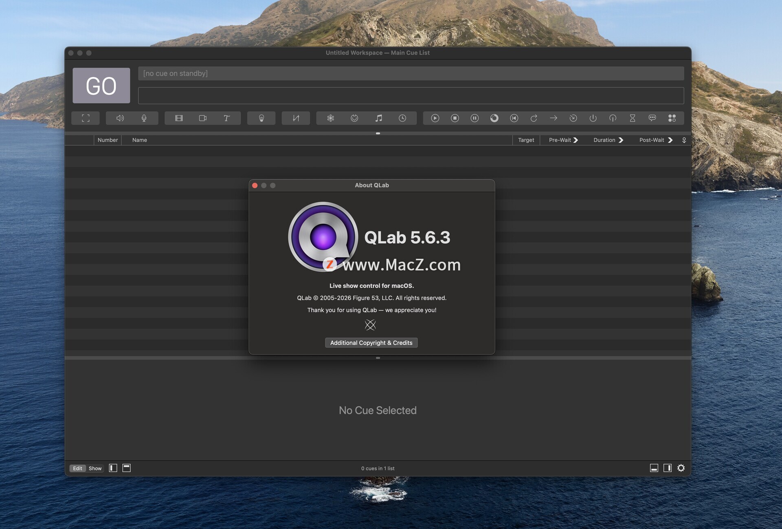
Task: Click the Target column header
Action: pos(526,140)
